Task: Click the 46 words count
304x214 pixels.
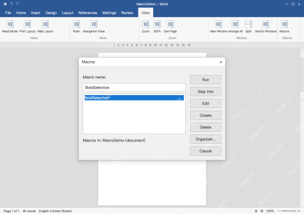Action: click(x=29, y=211)
